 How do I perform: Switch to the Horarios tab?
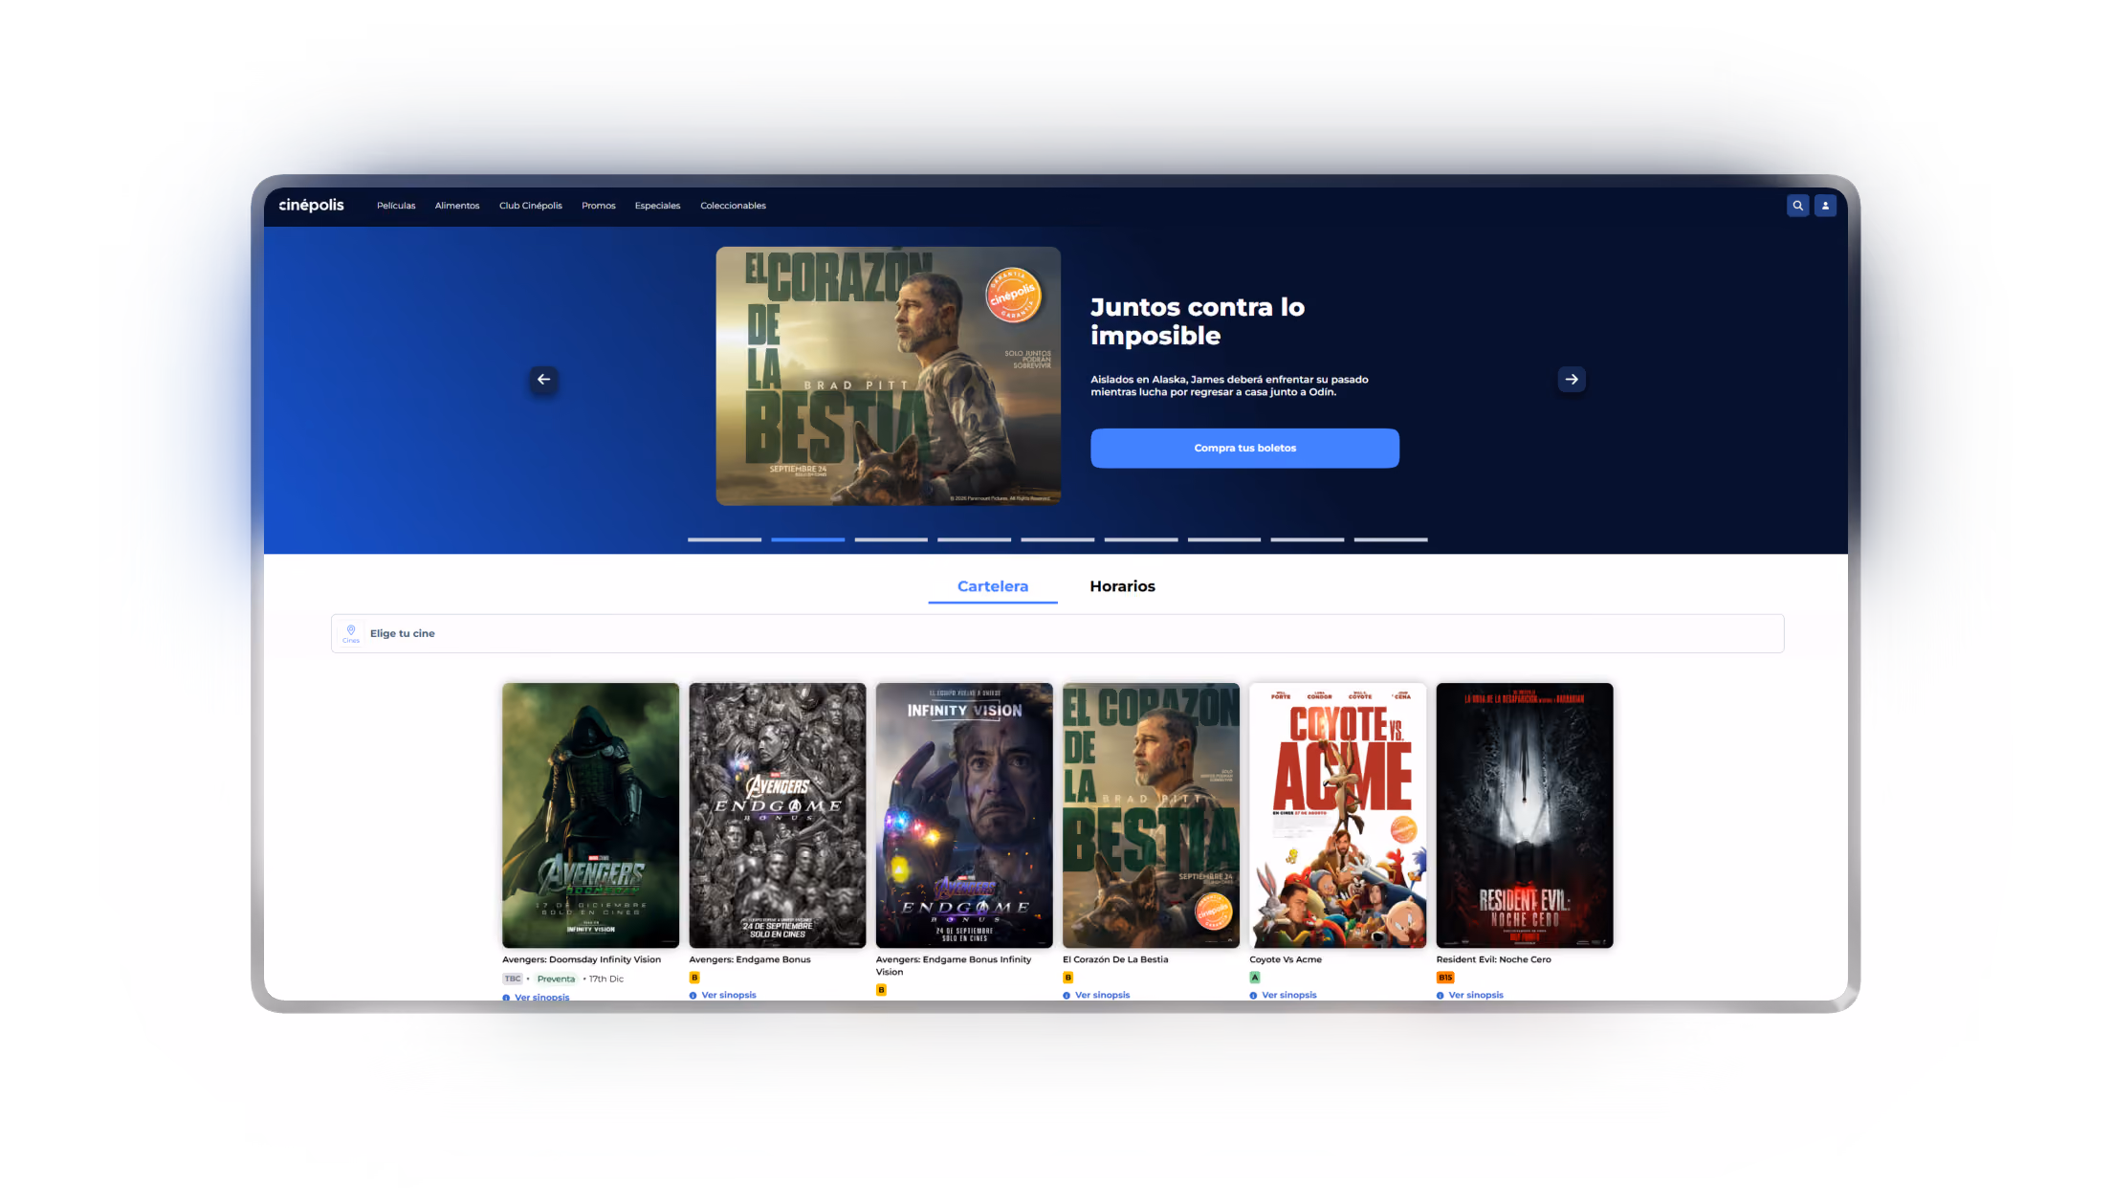[1122, 586]
